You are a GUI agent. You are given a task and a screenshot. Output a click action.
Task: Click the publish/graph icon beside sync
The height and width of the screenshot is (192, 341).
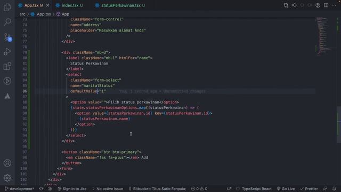click(50, 189)
